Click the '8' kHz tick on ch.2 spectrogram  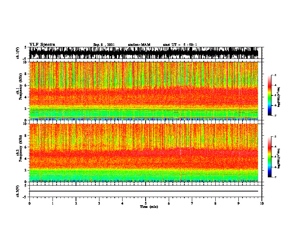pos(26,136)
